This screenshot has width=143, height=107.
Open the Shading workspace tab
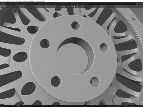click(41, 4)
